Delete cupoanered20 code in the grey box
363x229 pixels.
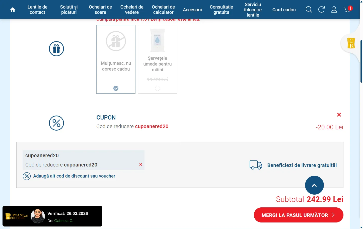(141, 164)
